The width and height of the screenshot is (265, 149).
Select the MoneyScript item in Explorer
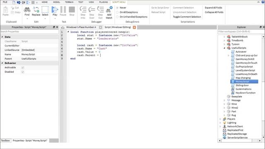coord(244,82)
